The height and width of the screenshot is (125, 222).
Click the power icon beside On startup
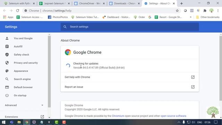click(x=7, y=95)
